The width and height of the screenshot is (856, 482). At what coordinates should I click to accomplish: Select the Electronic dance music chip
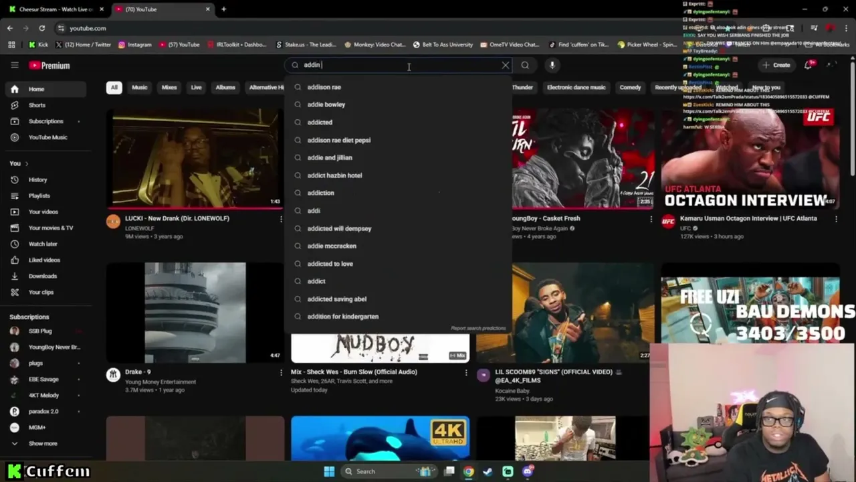click(576, 87)
